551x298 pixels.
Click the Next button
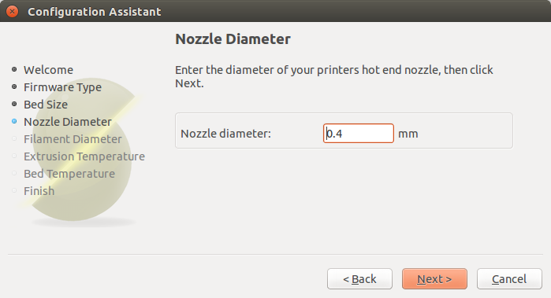tap(434, 279)
